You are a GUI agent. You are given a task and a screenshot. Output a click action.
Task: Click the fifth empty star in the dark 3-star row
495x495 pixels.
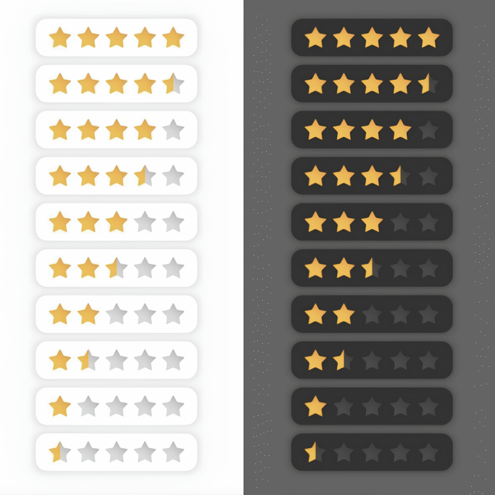click(x=428, y=222)
